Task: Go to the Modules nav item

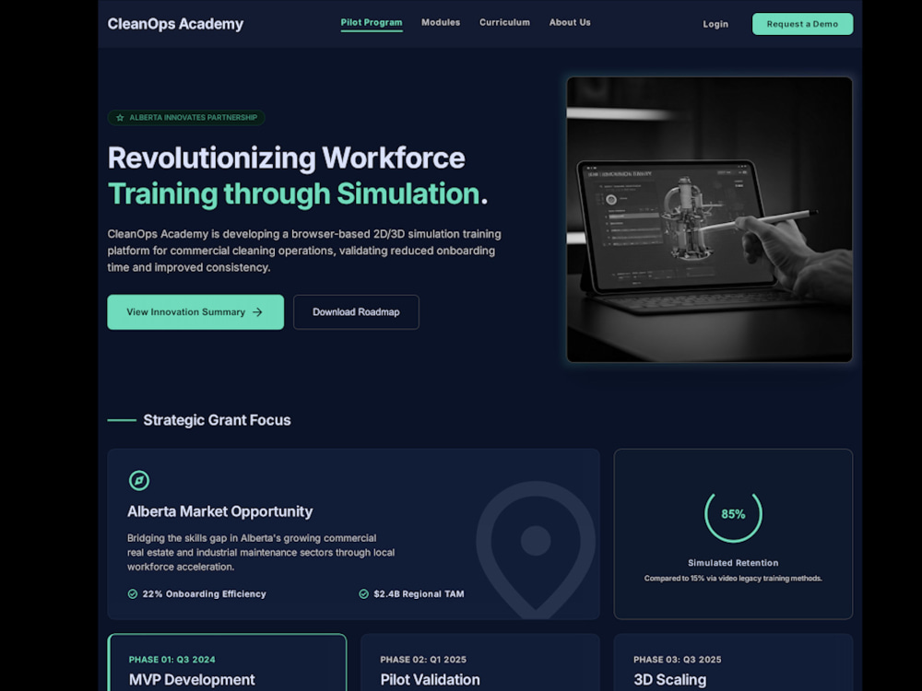Action: pos(441,22)
